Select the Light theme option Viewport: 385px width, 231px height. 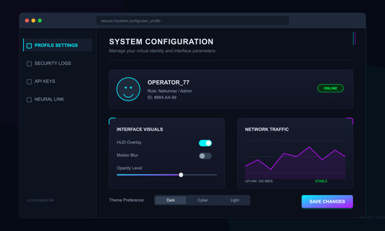[234, 200]
